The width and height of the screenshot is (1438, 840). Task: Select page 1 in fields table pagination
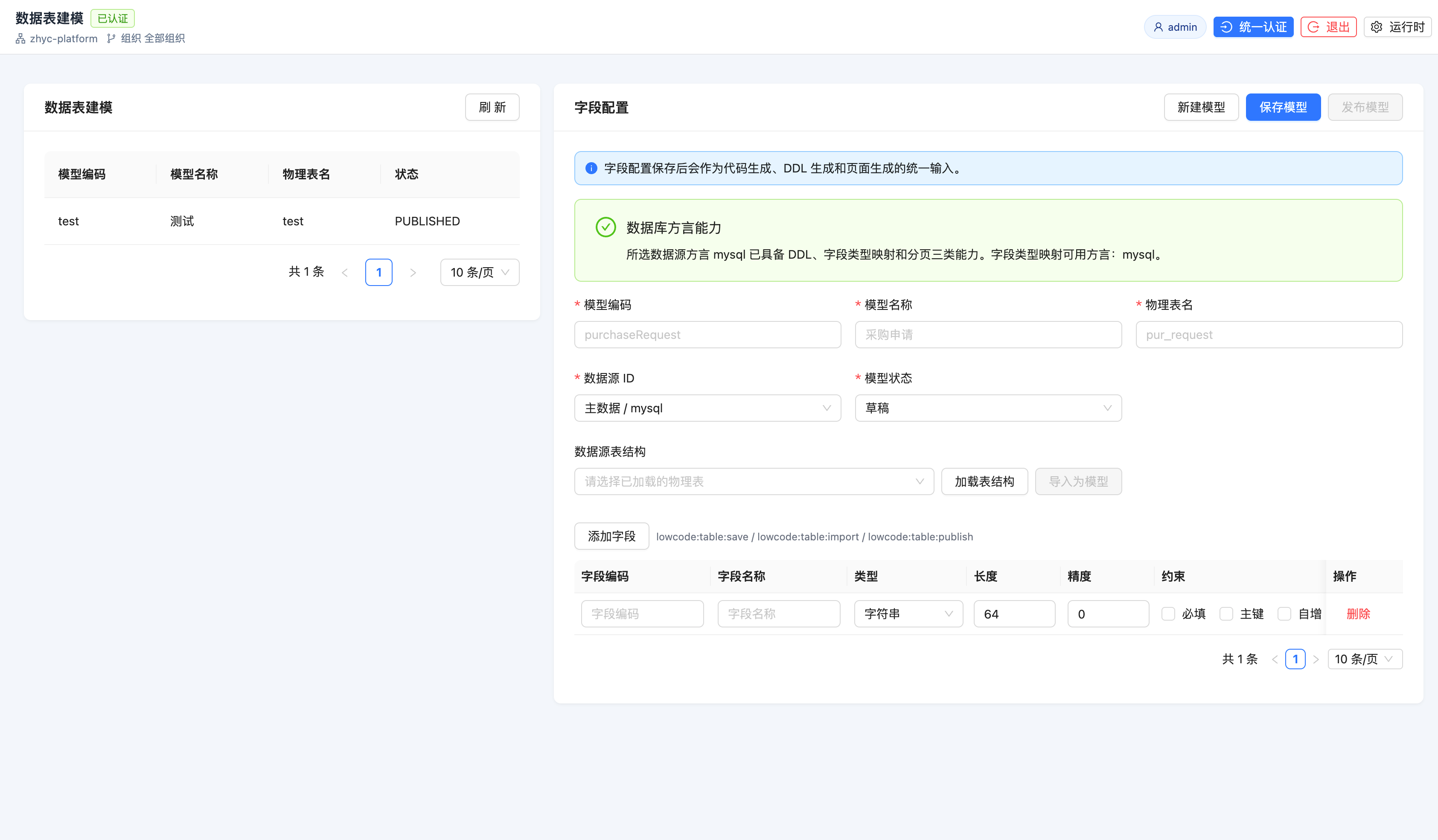pos(1295,659)
